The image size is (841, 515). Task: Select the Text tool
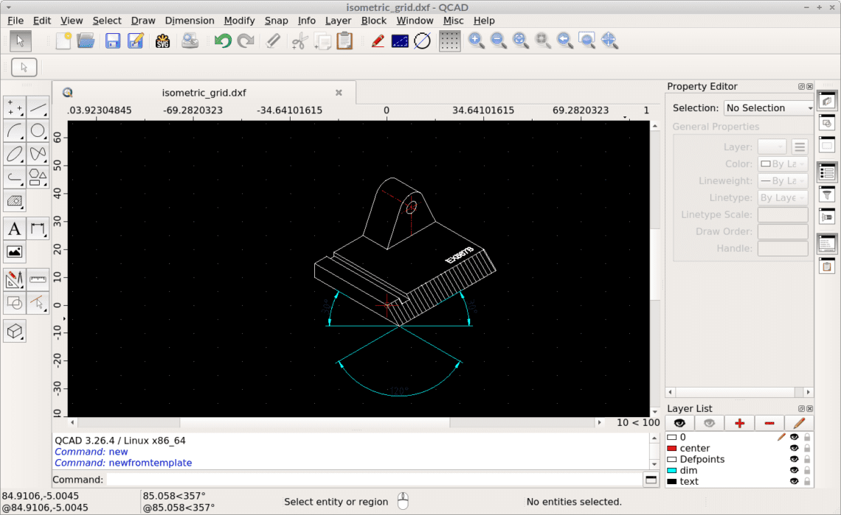pyautogui.click(x=14, y=228)
